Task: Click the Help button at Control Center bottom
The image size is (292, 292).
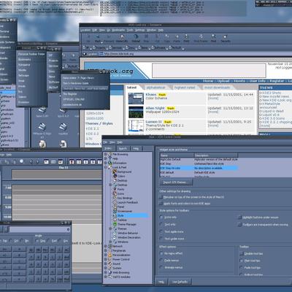Action: [x=161, y=282]
